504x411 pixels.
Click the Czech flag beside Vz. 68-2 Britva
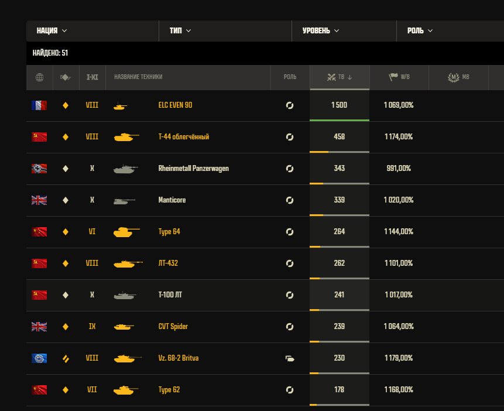point(39,358)
